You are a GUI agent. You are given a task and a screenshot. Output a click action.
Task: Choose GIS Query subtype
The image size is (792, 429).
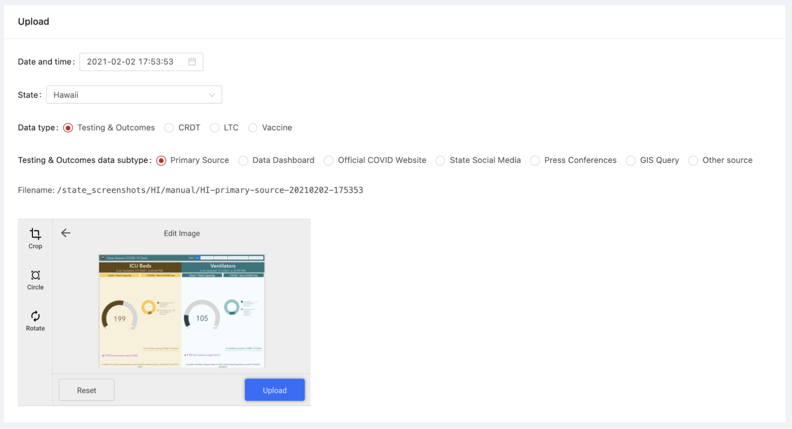pos(631,161)
